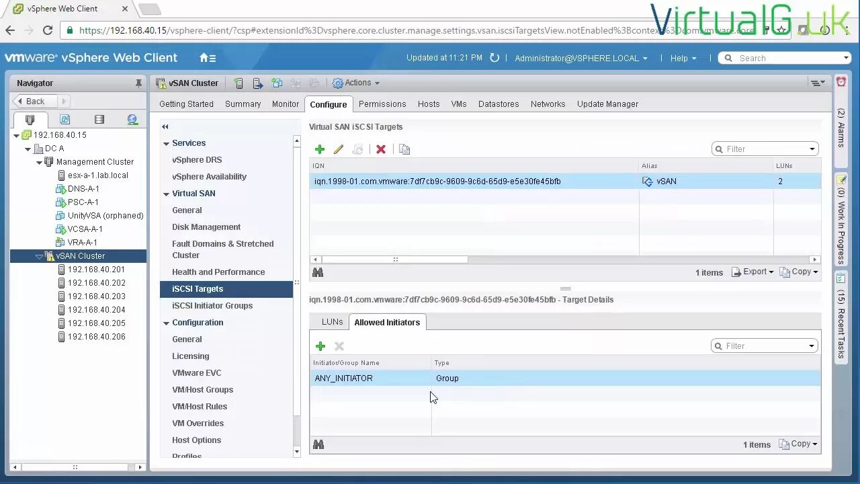The image size is (860, 484).
Task: Click horizontal scrollbar of targets table
Action: point(395,259)
